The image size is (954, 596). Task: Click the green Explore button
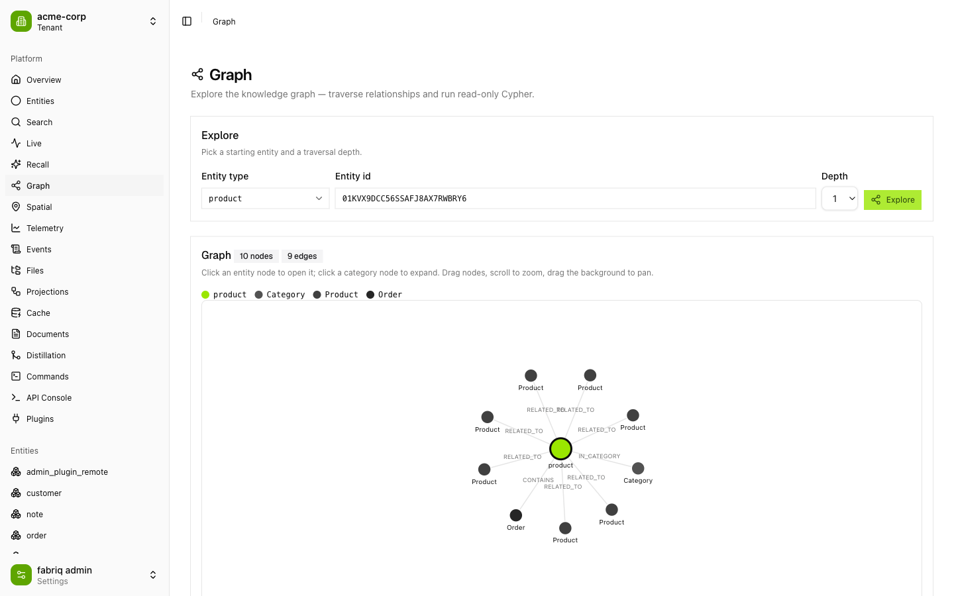(x=892, y=199)
